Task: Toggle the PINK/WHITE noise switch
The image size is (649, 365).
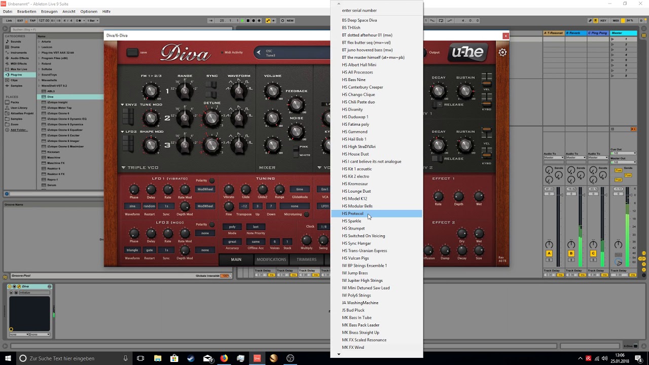Action: point(296,151)
